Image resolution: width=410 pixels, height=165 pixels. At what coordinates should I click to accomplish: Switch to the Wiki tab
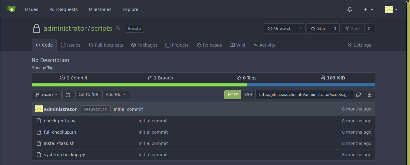tap(237, 45)
